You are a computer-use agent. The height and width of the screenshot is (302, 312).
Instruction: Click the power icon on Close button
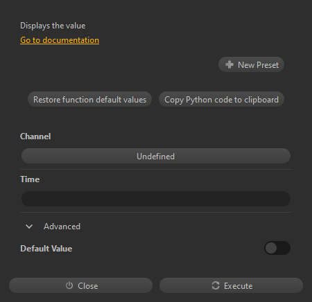(x=69, y=285)
